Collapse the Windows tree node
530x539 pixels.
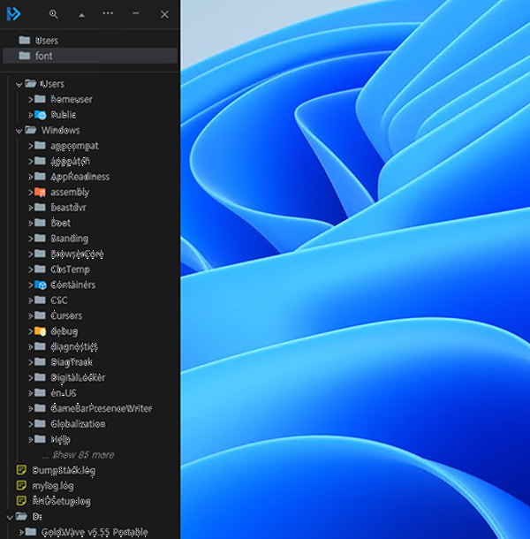(x=19, y=131)
